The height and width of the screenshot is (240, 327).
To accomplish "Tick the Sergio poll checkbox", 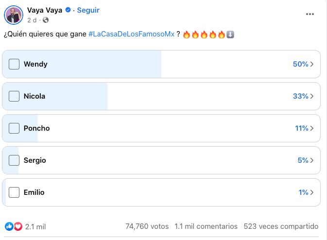I will coord(14,160).
